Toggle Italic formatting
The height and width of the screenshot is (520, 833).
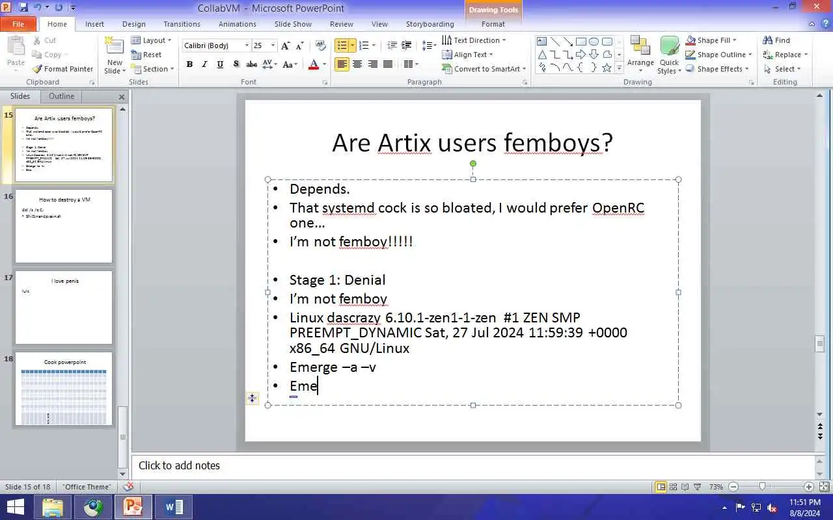(x=204, y=64)
